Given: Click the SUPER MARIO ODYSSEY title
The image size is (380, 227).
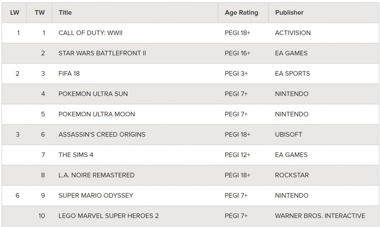Looking at the screenshot, I should pyautogui.click(x=96, y=195).
